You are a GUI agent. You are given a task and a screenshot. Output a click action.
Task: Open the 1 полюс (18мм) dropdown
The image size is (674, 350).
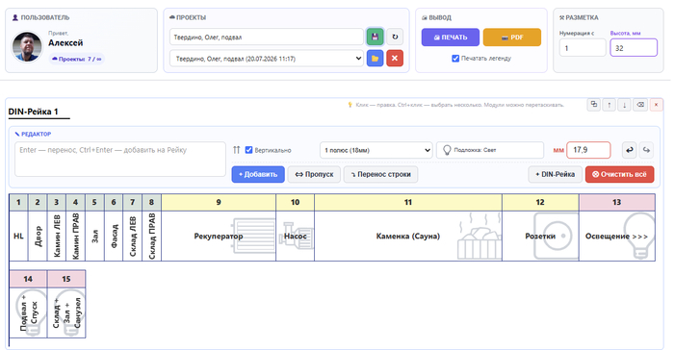(376, 150)
